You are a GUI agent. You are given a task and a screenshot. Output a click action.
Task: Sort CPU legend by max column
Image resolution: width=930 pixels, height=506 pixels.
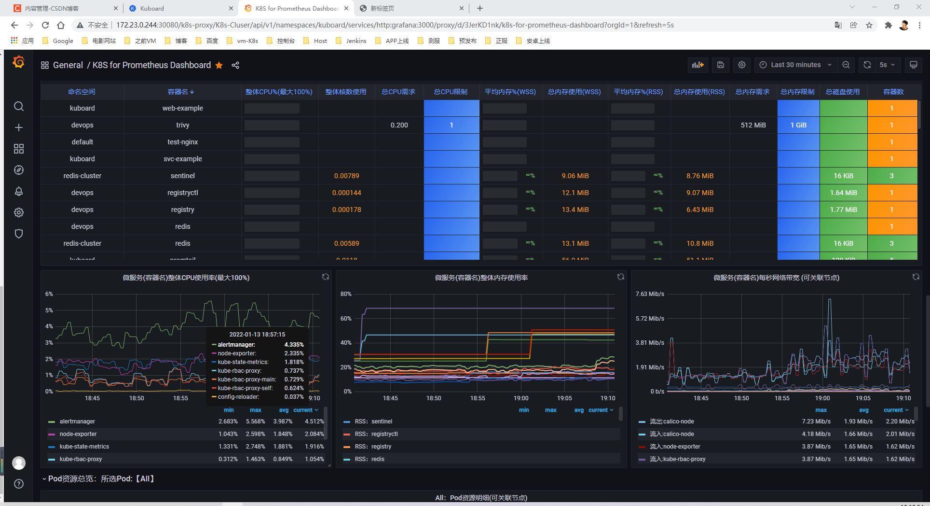(256, 410)
